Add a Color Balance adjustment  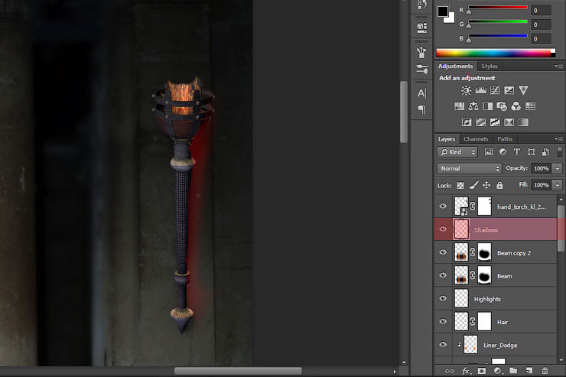click(473, 106)
